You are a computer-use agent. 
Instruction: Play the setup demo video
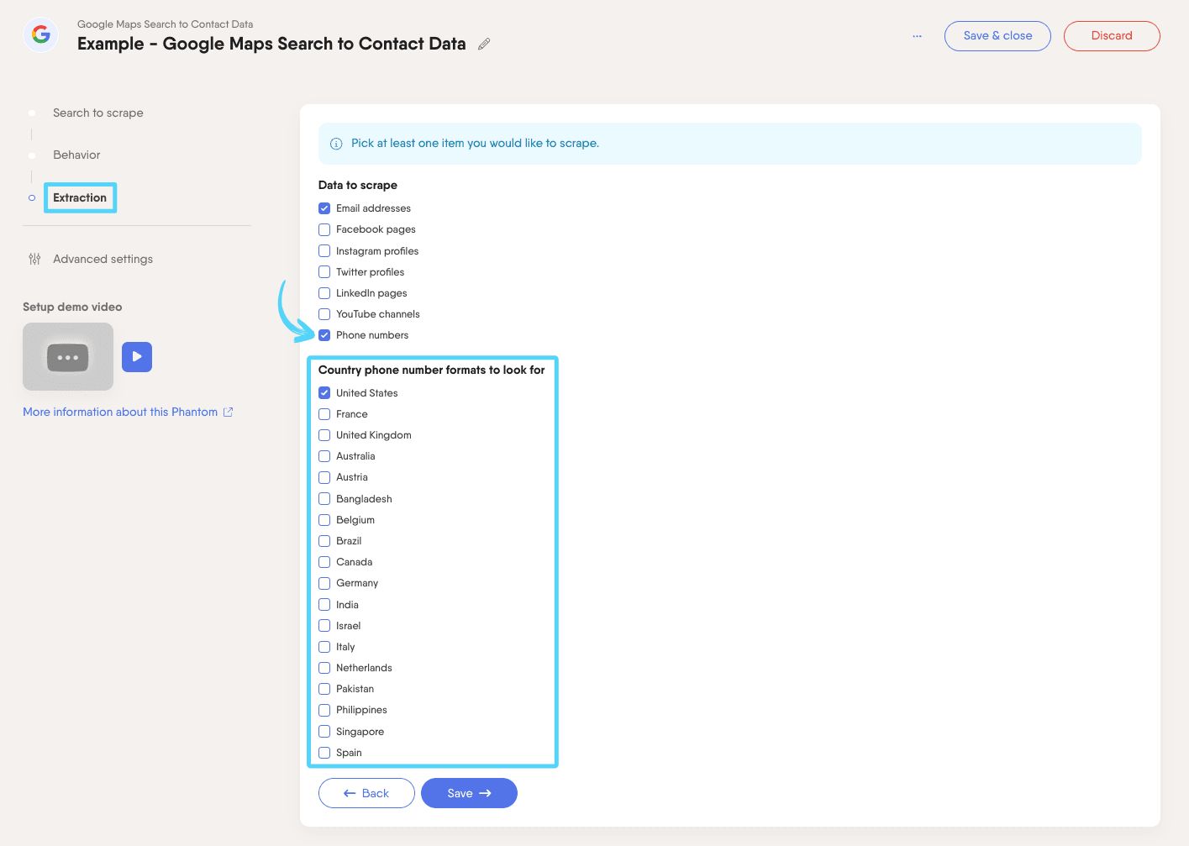(137, 356)
